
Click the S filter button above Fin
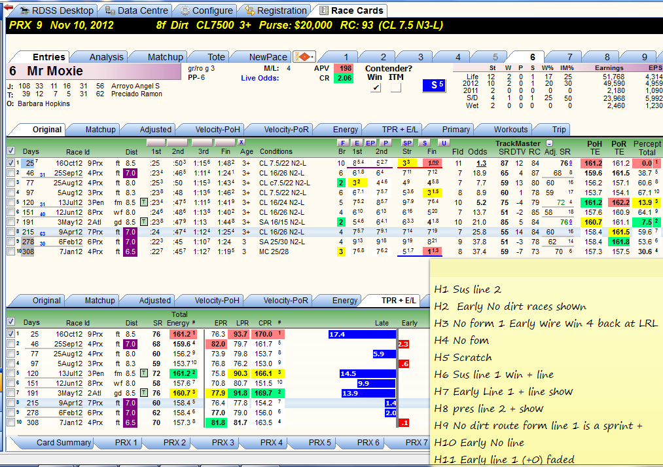point(425,143)
